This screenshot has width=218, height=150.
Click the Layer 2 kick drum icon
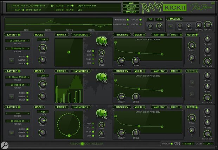pos(102,78)
